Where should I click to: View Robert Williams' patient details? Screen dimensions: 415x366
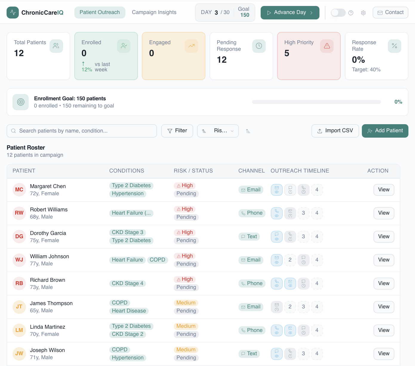click(x=384, y=213)
